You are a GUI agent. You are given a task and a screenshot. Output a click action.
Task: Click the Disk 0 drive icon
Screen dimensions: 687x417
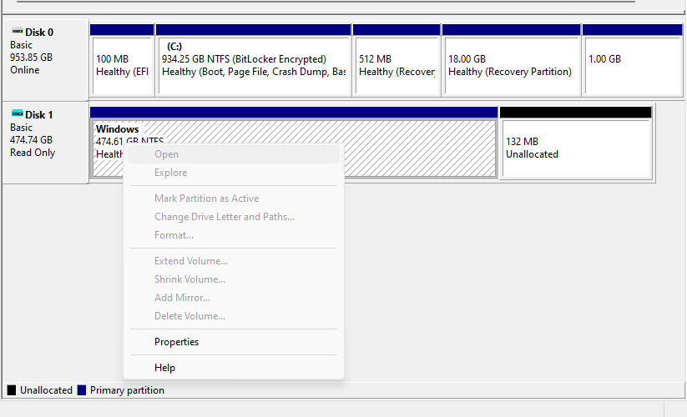(17, 31)
